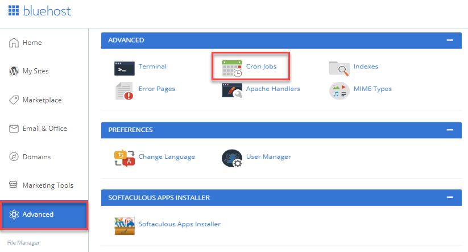468x252 pixels.
Task: Click the Marketplace tag icon
Action: (14, 100)
